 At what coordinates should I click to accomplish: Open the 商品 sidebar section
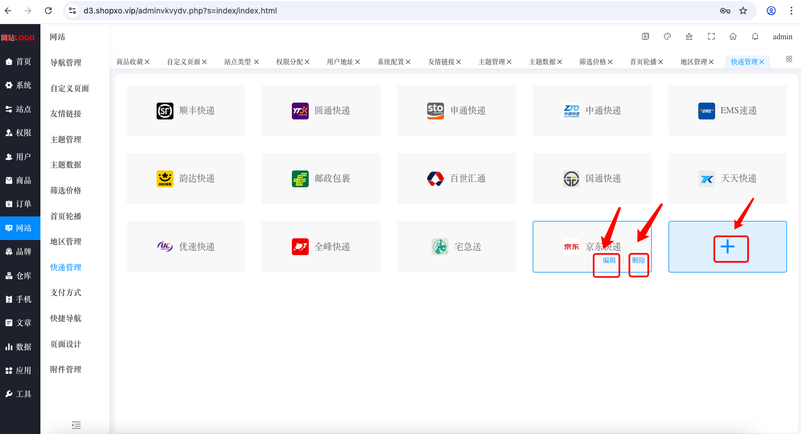click(20, 181)
